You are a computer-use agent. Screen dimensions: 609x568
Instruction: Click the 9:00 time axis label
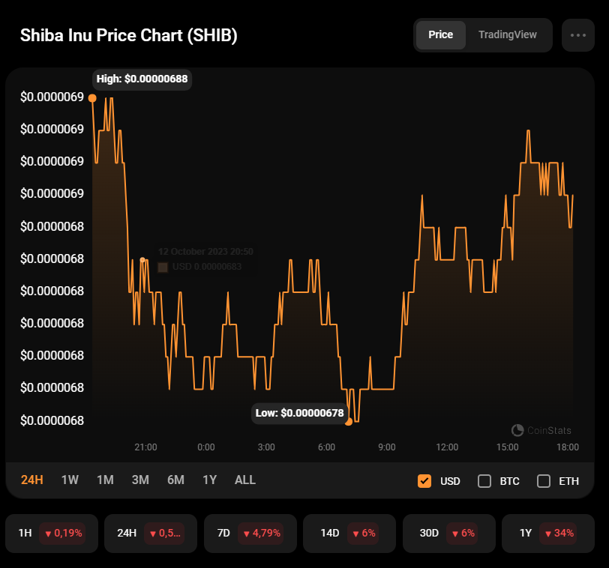point(387,447)
